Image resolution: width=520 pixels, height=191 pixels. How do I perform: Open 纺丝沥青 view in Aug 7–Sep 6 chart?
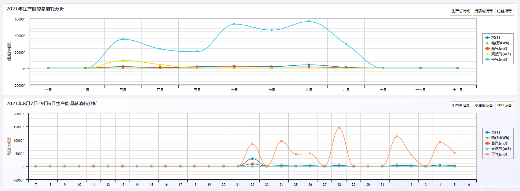pyautogui.click(x=504, y=106)
